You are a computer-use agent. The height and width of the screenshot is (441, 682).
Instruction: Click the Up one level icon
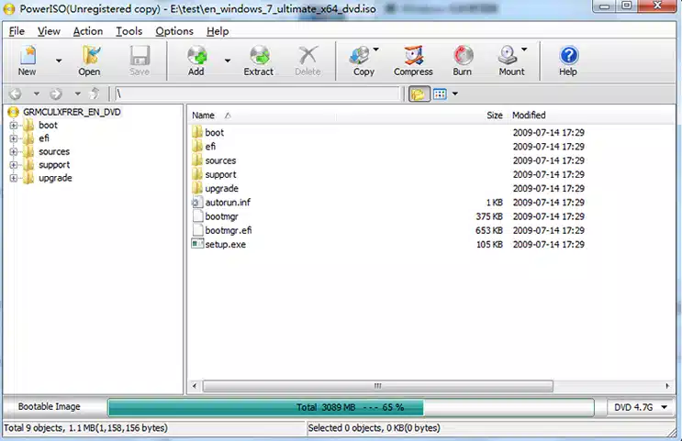(x=95, y=94)
